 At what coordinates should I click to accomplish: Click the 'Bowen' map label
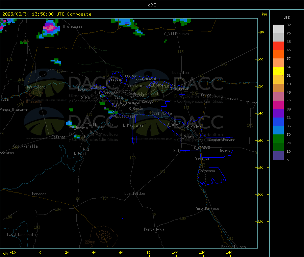225,151
